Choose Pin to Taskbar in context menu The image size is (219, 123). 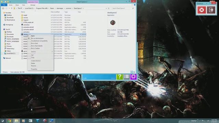(x=35, y=49)
